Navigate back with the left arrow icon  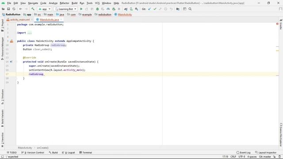pos(21,9)
